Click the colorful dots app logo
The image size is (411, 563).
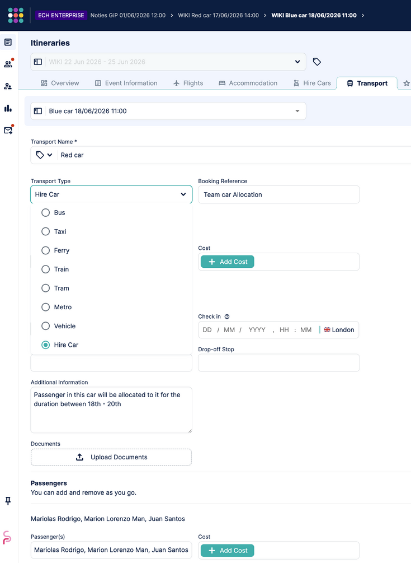click(16, 15)
